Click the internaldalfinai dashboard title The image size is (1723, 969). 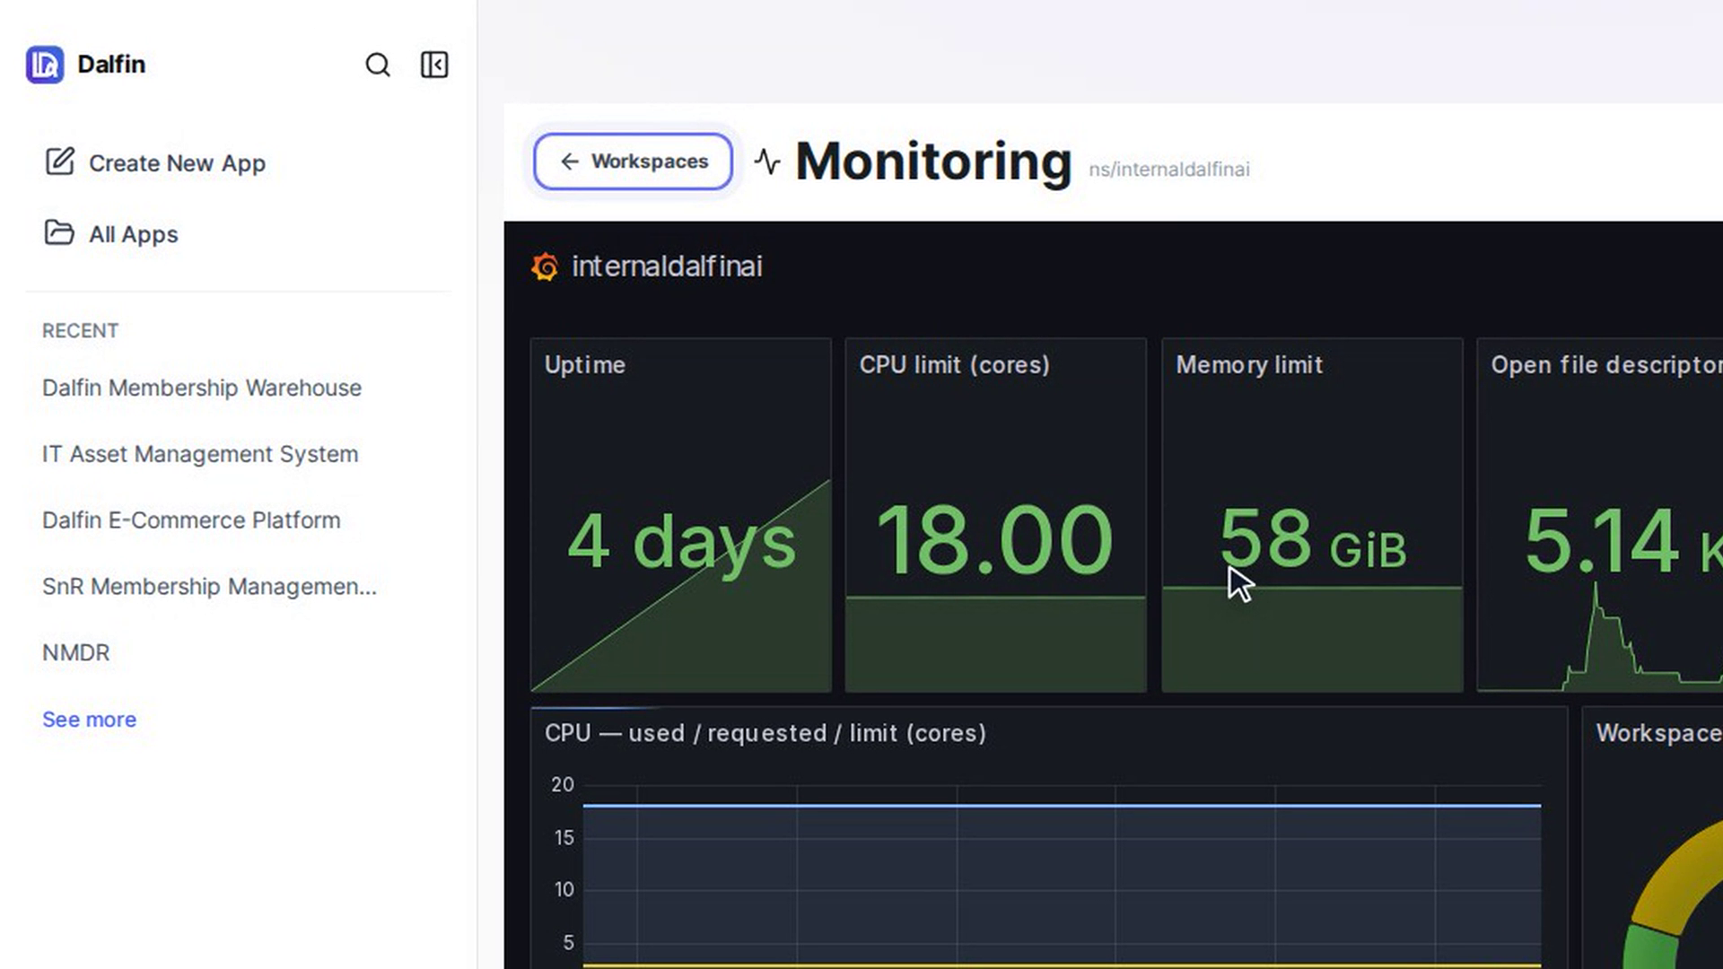(667, 266)
